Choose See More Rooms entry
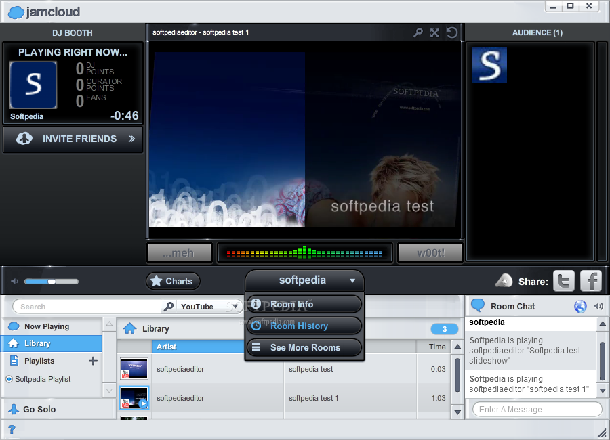Image resolution: width=610 pixels, height=440 pixels. (304, 347)
